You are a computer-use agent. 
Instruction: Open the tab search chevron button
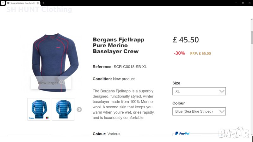3,3
